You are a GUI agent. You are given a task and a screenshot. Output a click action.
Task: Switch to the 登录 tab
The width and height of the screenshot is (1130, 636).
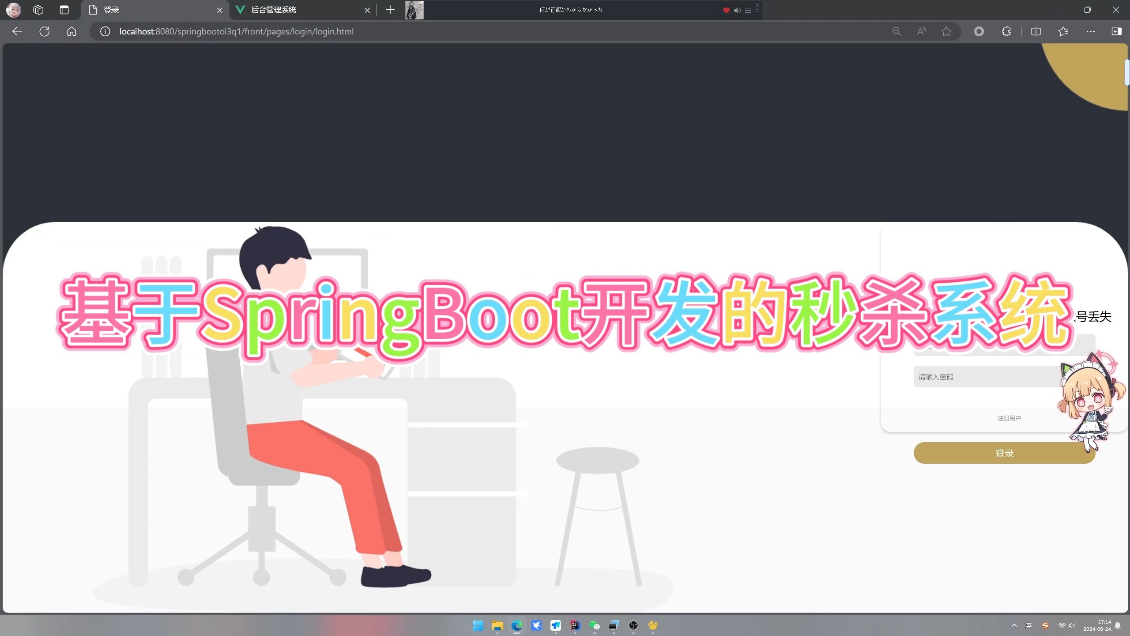(x=154, y=10)
